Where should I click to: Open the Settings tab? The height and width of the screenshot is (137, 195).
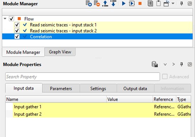pos(98,88)
